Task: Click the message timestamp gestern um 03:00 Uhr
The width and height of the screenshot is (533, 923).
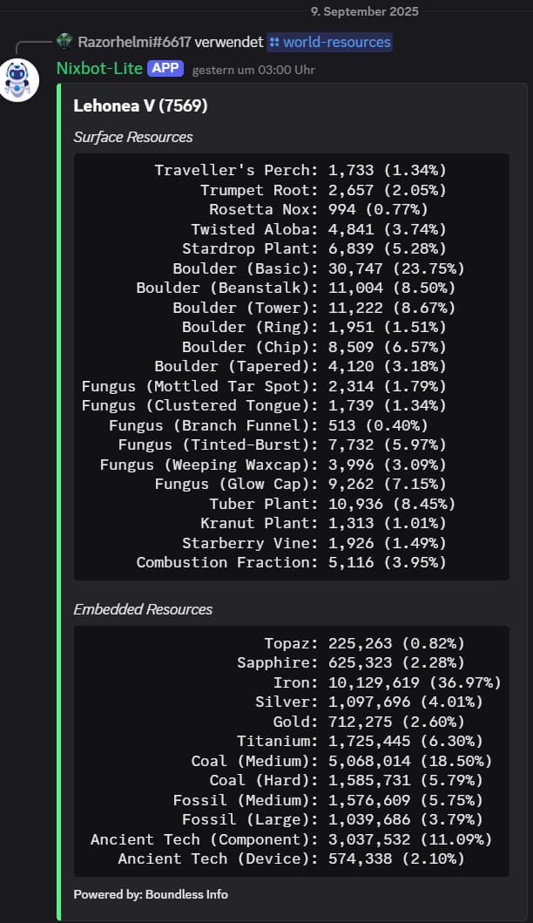Action: pyautogui.click(x=253, y=70)
